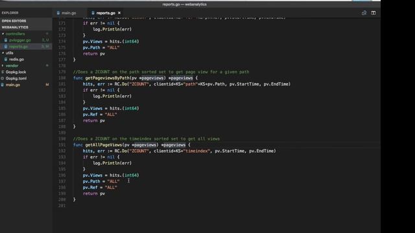Click pv.Path = "ALL" on line 175
Viewport: 415px width, 233px height.
[101, 47]
